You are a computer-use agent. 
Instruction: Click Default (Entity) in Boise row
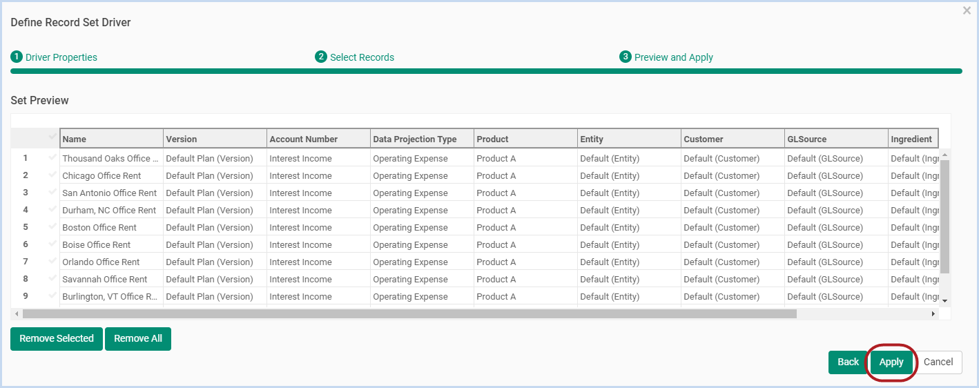point(629,244)
